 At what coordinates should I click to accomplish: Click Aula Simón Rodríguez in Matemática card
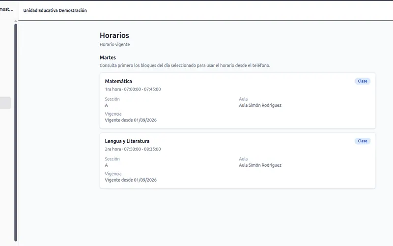[x=260, y=105]
